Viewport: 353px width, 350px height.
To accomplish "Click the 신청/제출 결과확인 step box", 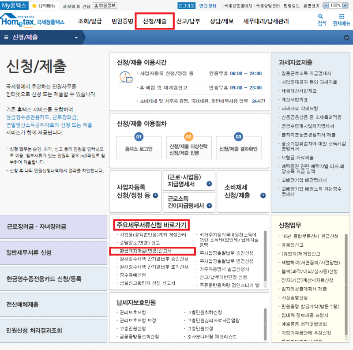I will pos(239,148).
